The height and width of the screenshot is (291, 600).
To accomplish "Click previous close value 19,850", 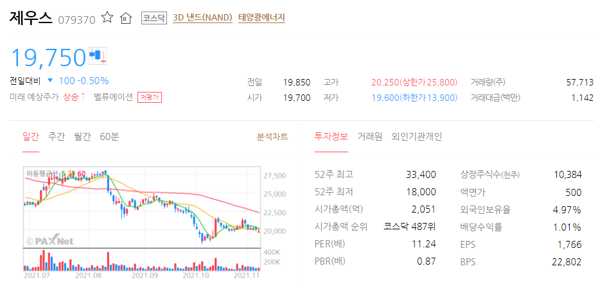I will pos(297,82).
